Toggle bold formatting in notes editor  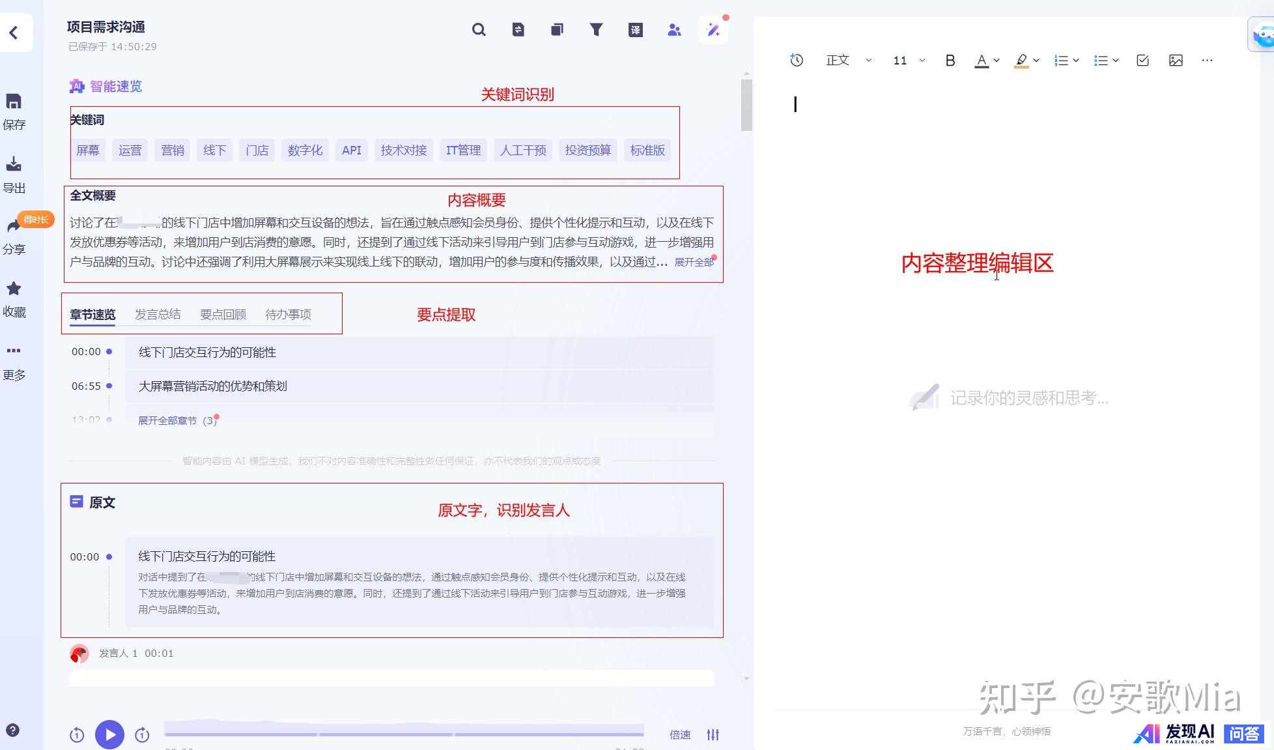click(950, 61)
